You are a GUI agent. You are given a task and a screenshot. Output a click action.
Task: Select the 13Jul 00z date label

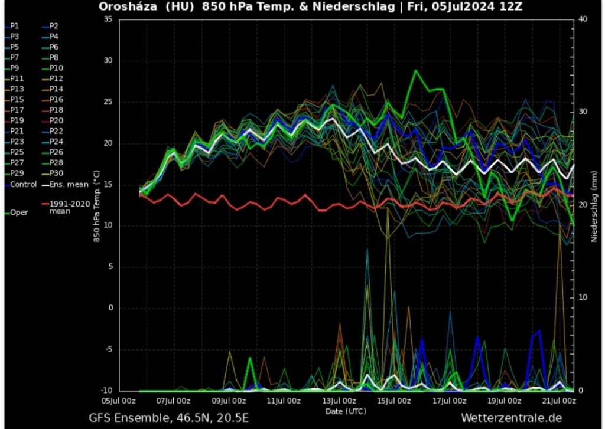(339, 401)
